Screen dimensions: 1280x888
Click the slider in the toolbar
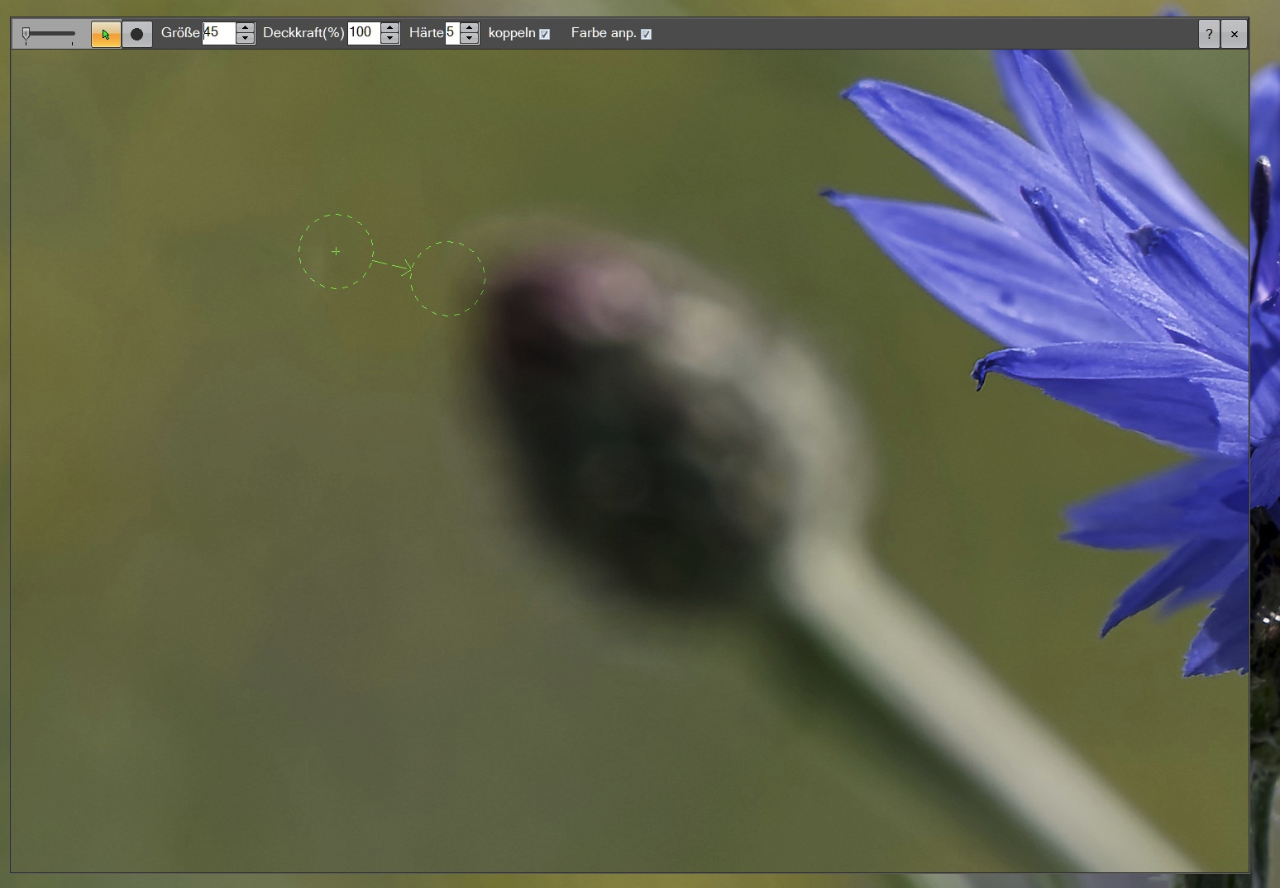click(x=48, y=34)
